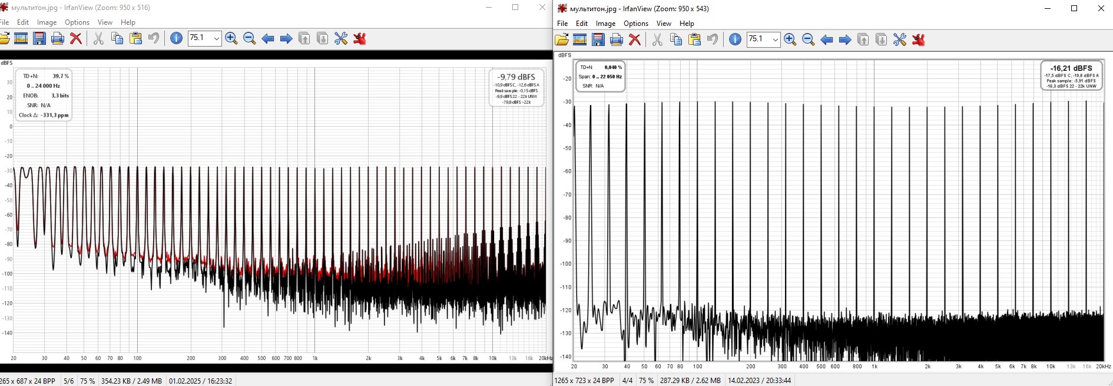Click Zoom Out magnifier in left window

tap(249, 39)
